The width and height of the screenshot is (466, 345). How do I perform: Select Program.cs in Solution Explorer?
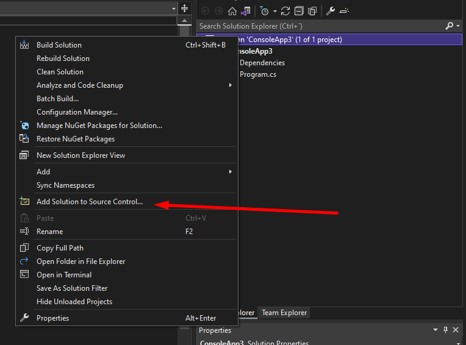258,74
